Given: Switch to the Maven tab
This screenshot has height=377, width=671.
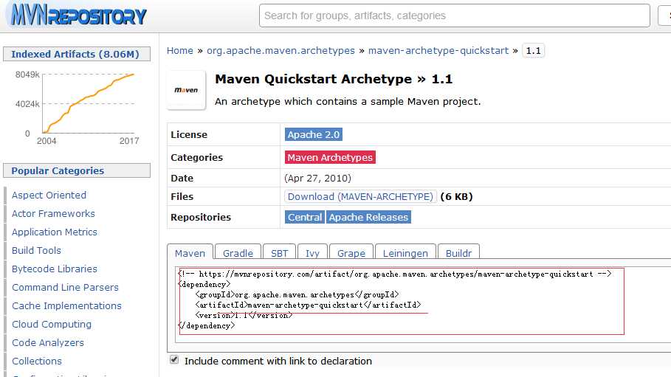Looking at the screenshot, I should 190,252.
